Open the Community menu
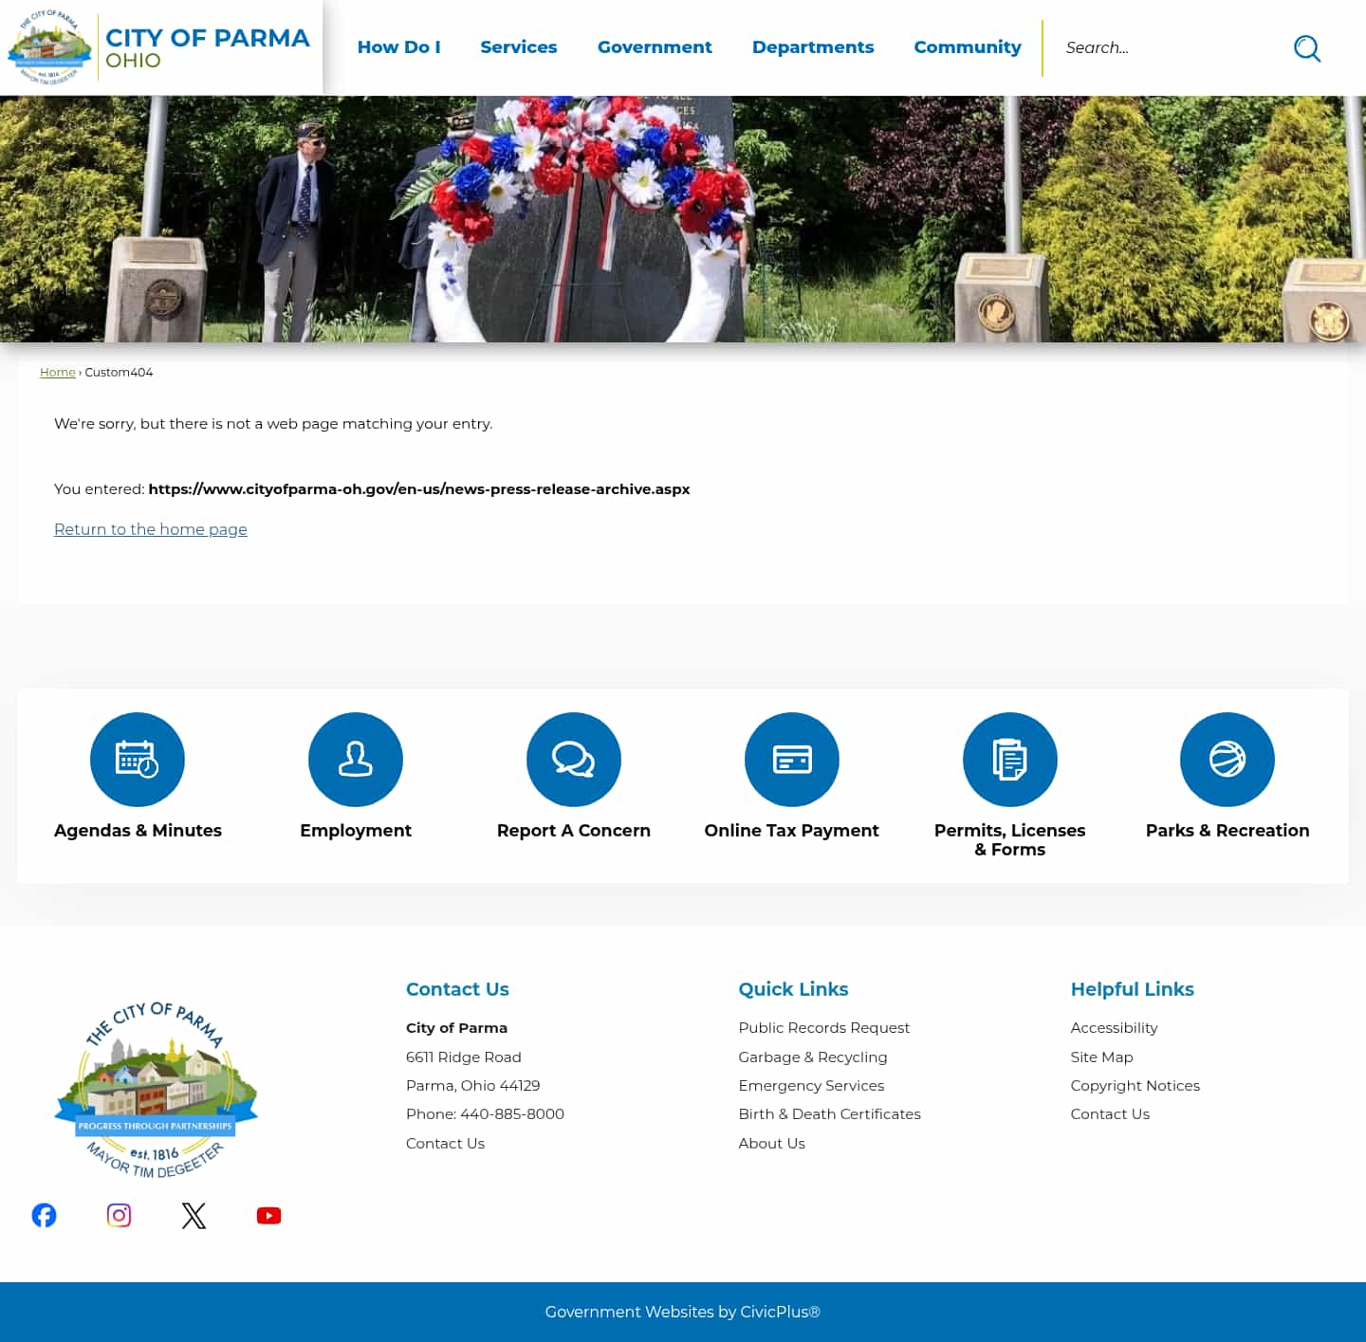This screenshot has width=1366, height=1342. (968, 47)
